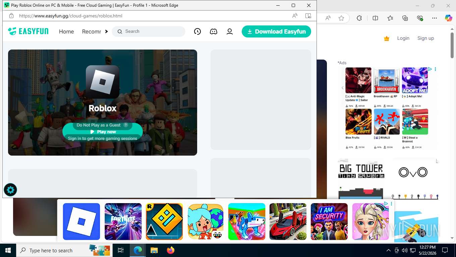
Task: Open the play history clock icon
Action: click(197, 31)
